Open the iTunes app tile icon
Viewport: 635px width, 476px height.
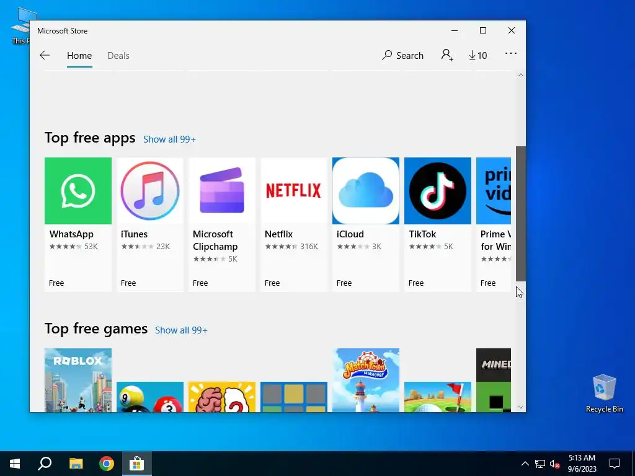[150, 191]
